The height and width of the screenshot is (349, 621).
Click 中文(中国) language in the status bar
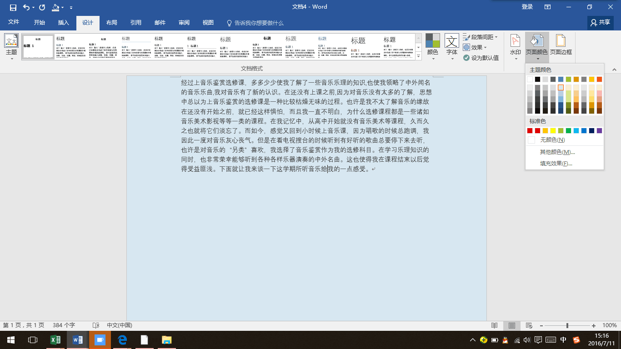[120, 325]
